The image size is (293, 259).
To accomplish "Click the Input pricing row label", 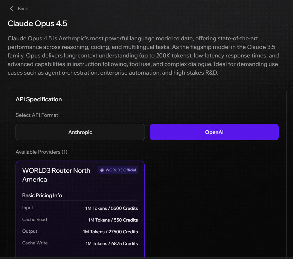I will (x=28, y=208).
